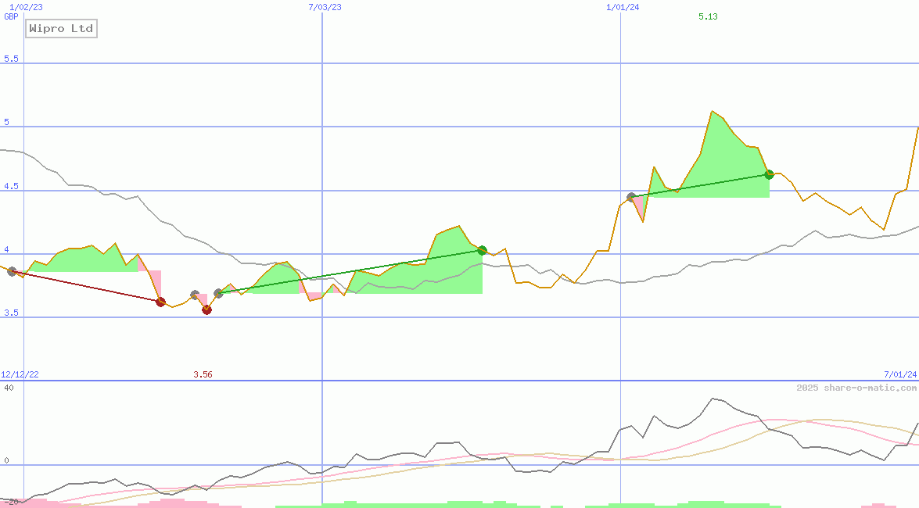Select the dark red descending trendline
Viewport: 919px width, 508px height.
point(86,288)
